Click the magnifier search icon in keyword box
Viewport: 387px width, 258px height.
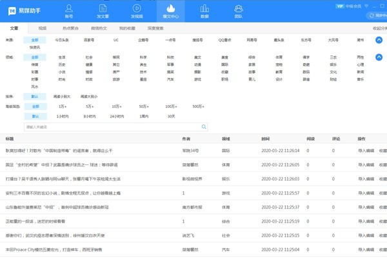tap(204, 128)
